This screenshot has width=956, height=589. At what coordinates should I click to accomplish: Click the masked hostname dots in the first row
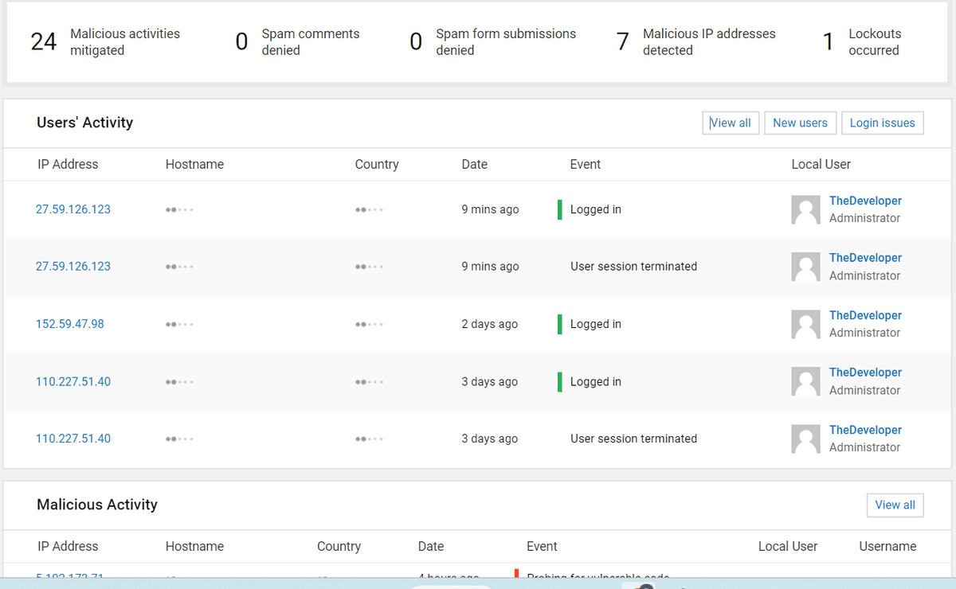(x=178, y=209)
